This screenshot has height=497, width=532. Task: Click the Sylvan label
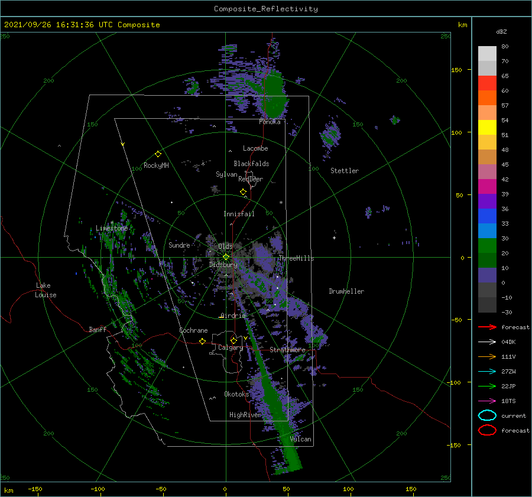226,174
